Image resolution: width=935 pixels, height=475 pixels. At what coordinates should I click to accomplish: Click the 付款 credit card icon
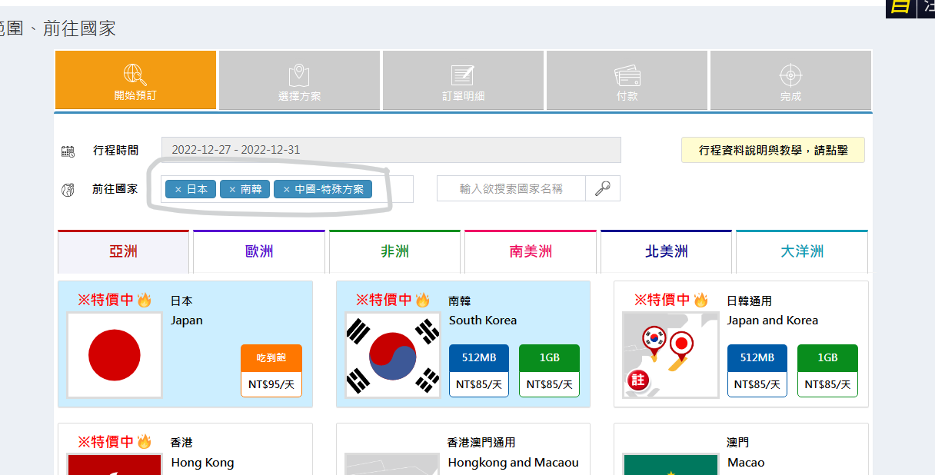627,75
